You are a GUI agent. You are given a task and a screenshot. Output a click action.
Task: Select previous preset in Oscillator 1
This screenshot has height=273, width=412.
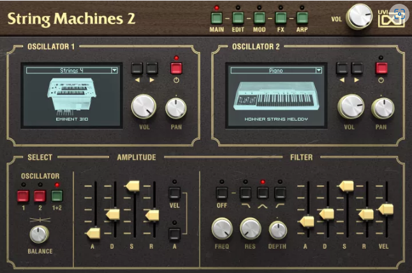tap(137, 68)
